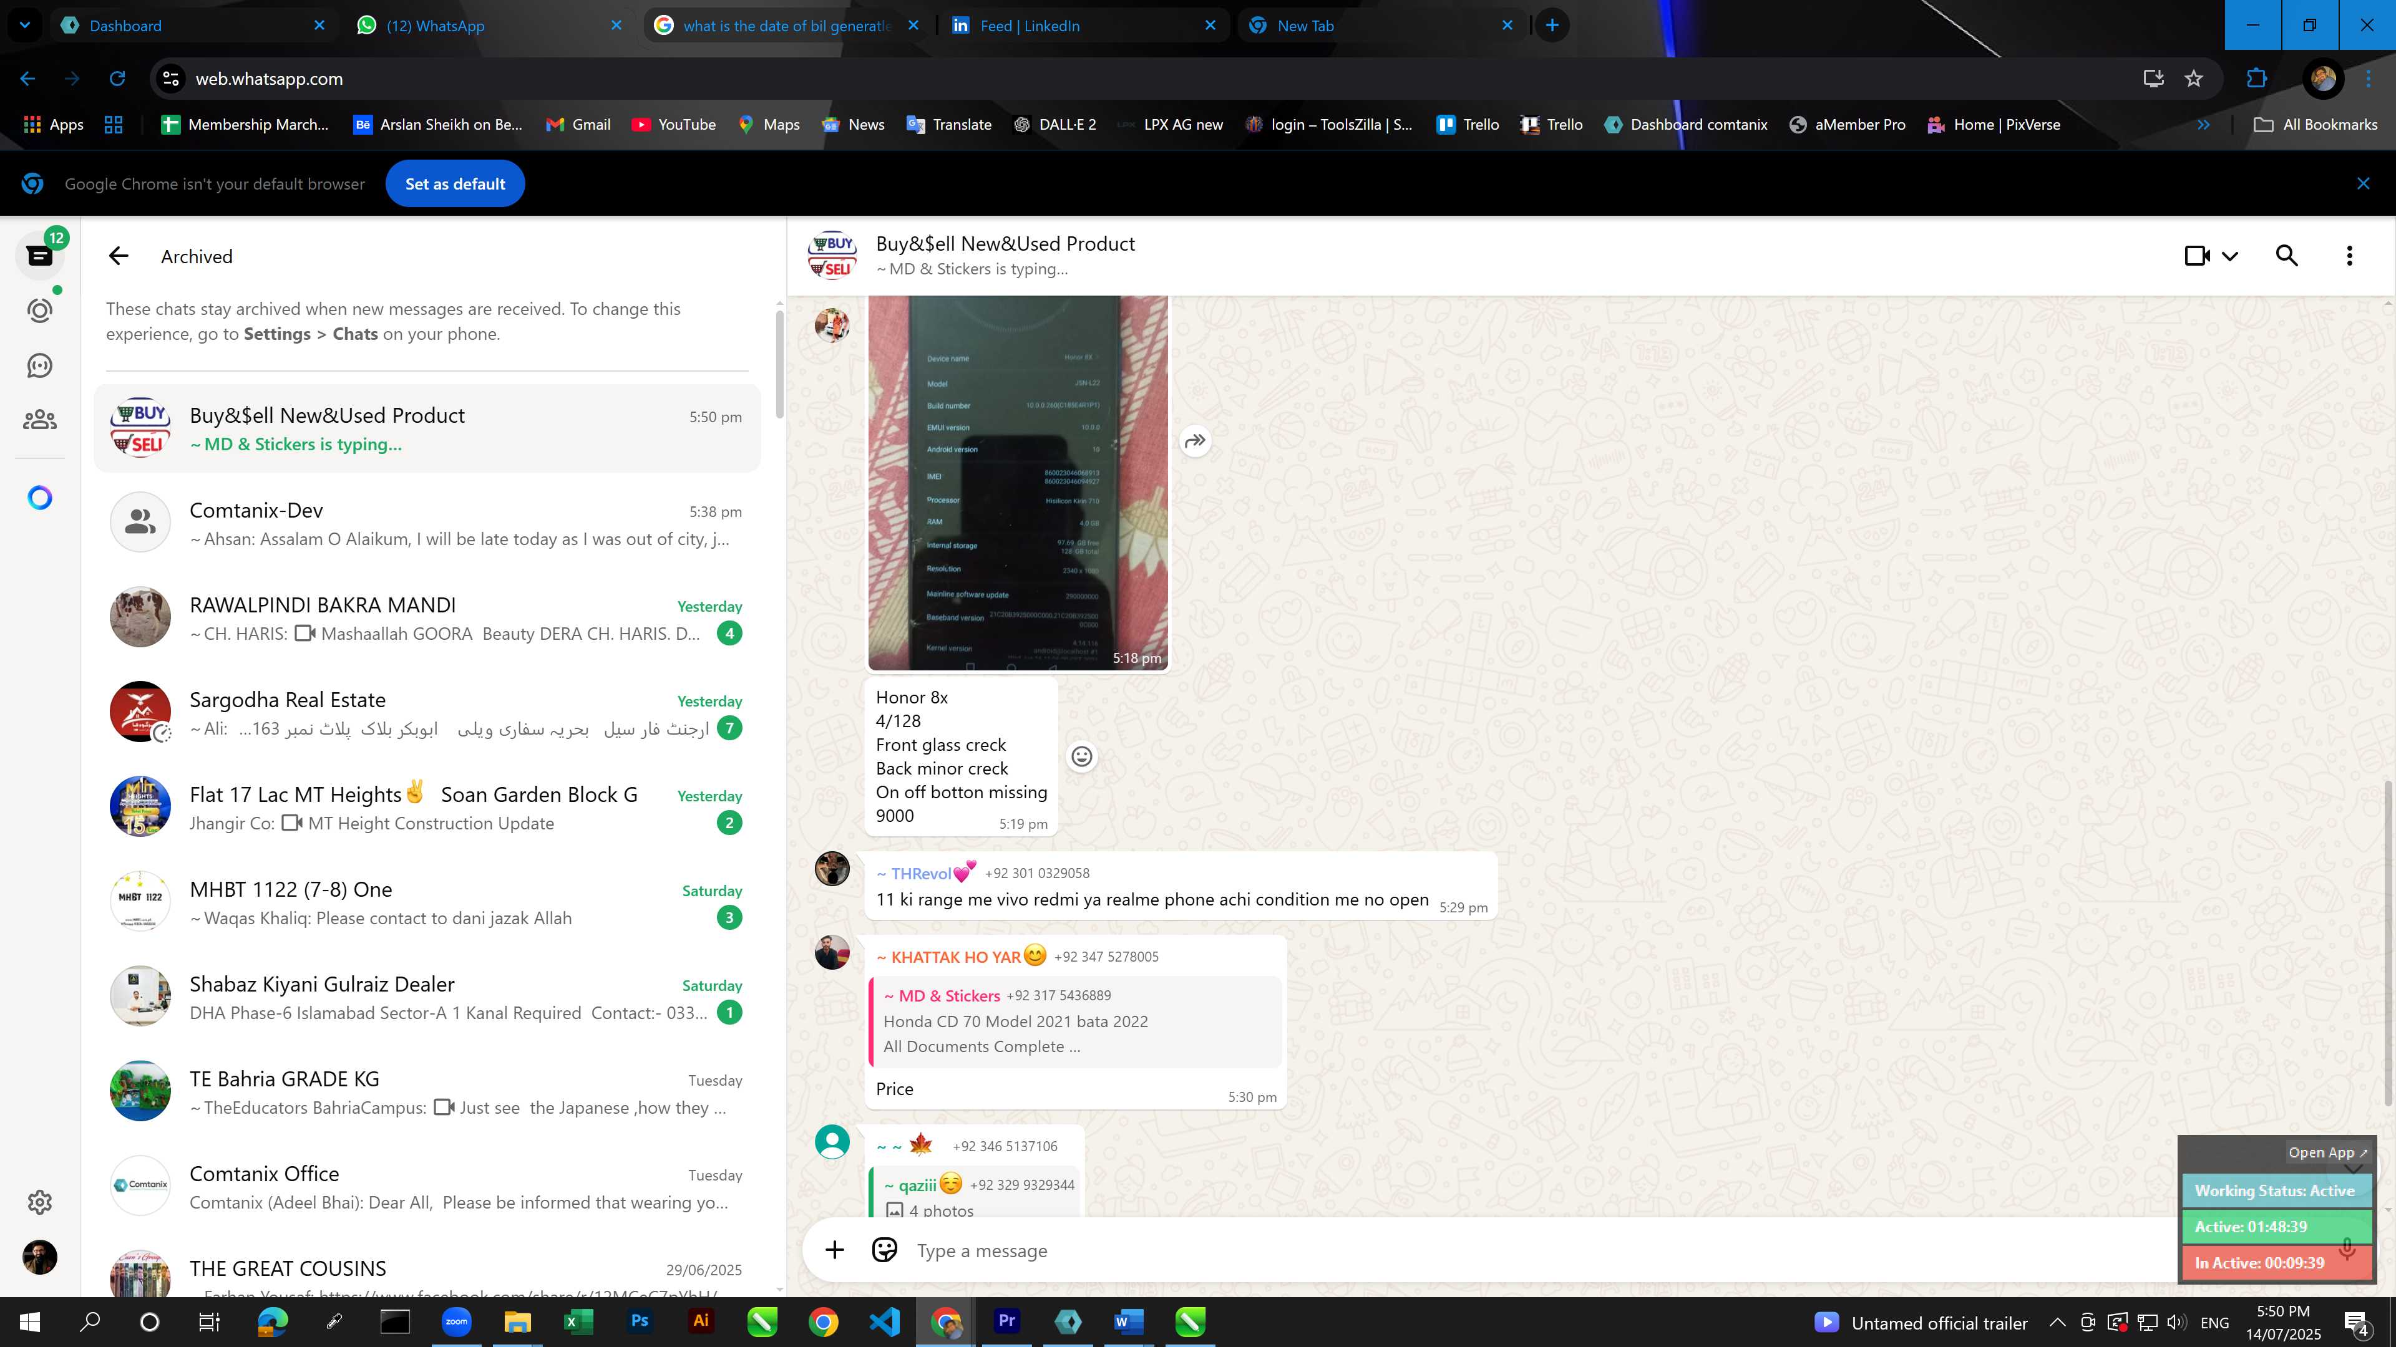Open Excel from the taskbar
The width and height of the screenshot is (2396, 1347).
[578, 1322]
